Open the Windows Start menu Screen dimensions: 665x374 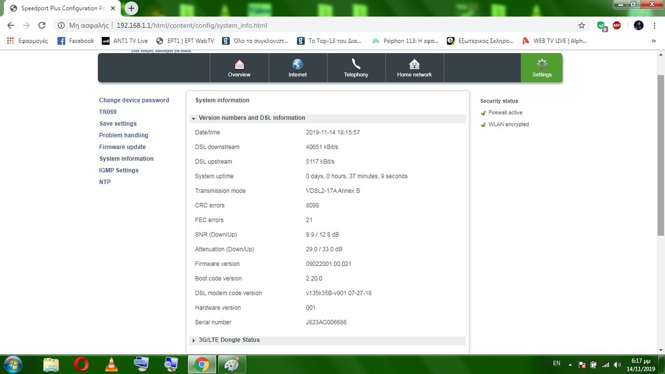(12, 364)
